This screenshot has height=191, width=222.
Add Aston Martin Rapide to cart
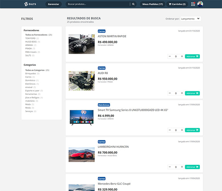(x=192, y=57)
